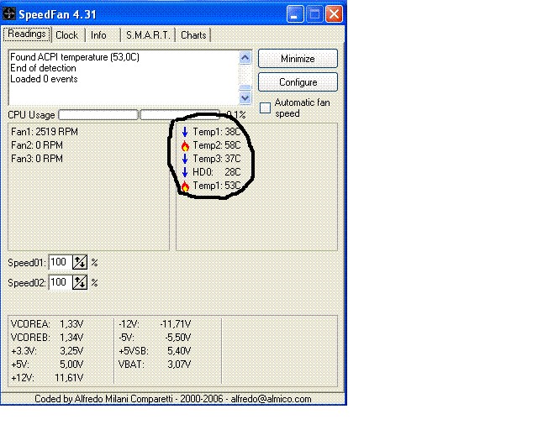Click the alfredo@almico.com status bar text
Viewport: 538px width, 430px height.
click(271, 399)
